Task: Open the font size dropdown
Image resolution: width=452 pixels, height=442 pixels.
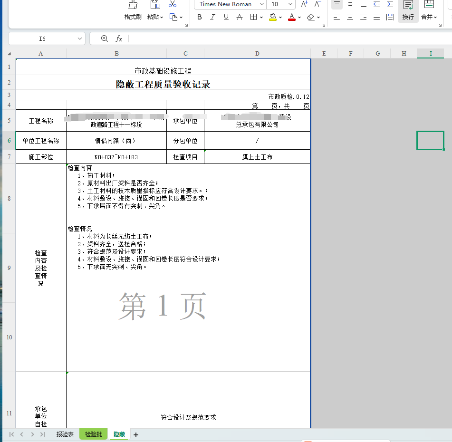Action: click(x=290, y=4)
